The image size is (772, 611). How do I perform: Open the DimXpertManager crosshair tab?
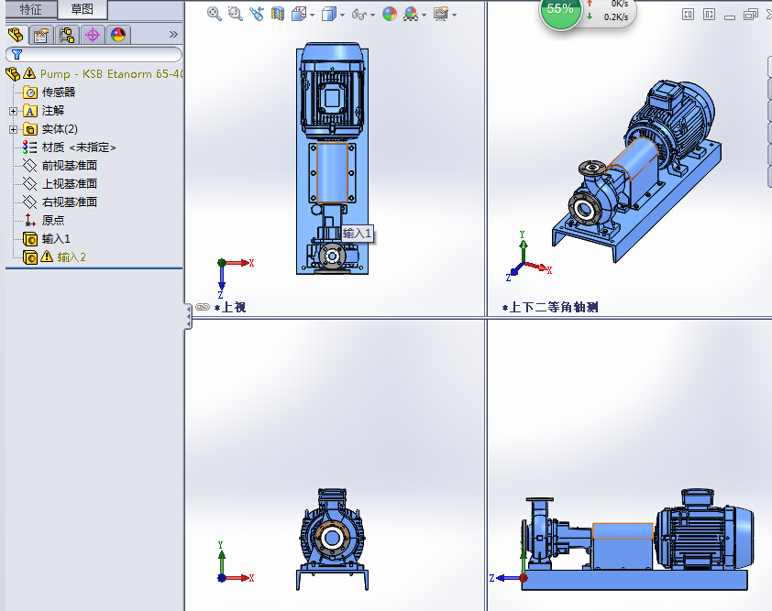[92, 35]
